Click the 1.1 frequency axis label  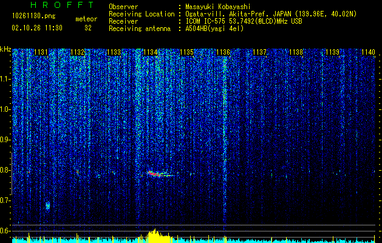tap(5, 79)
